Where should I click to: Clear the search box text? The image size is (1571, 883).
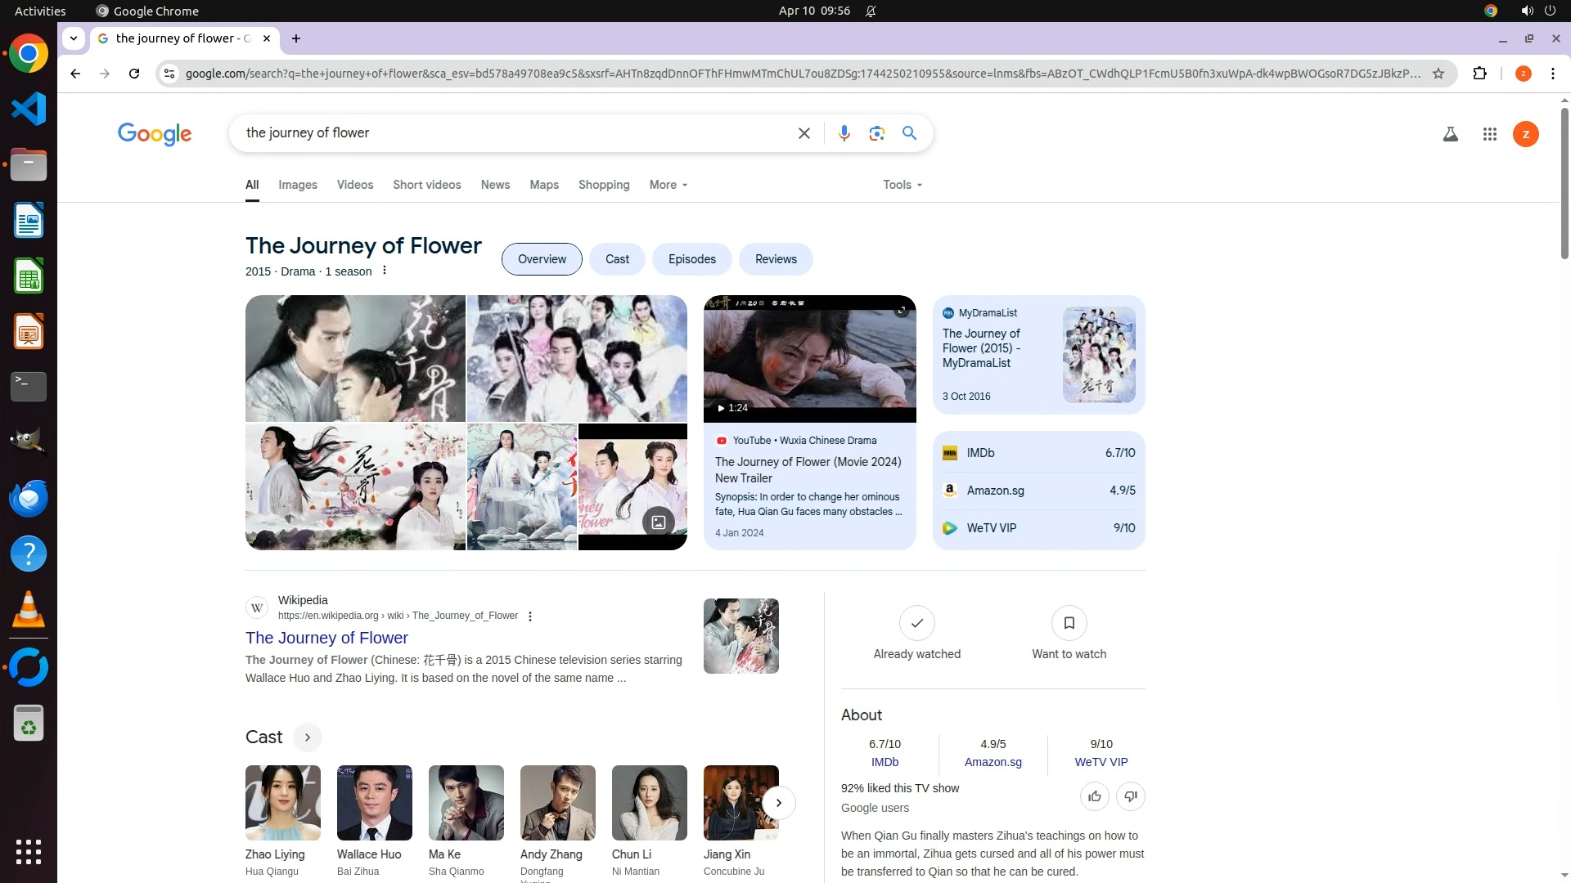[x=804, y=133]
